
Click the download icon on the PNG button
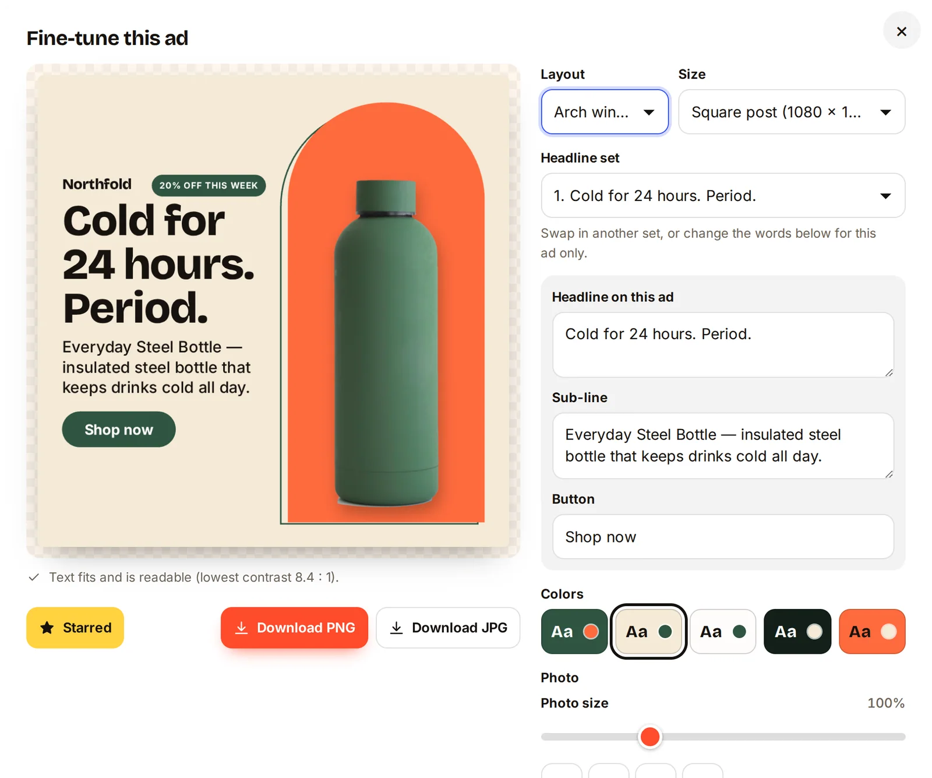pos(241,628)
